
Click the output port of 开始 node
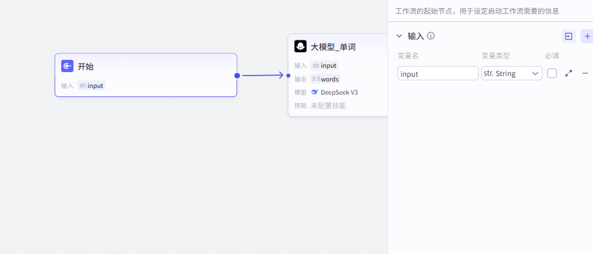tap(237, 76)
